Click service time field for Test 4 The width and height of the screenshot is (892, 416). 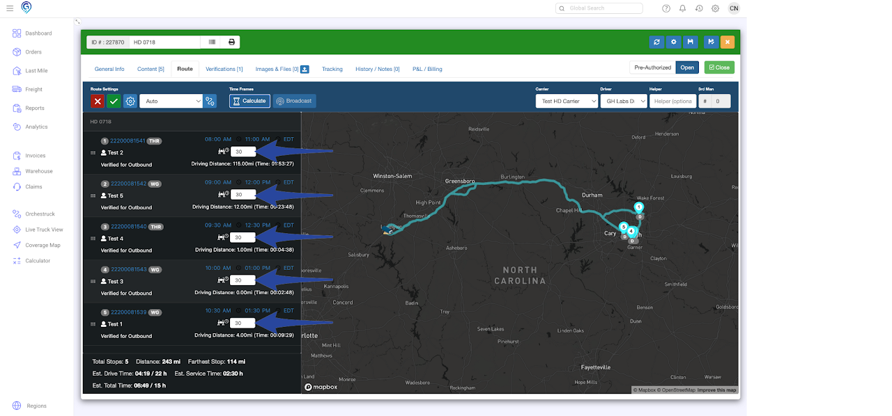243,237
